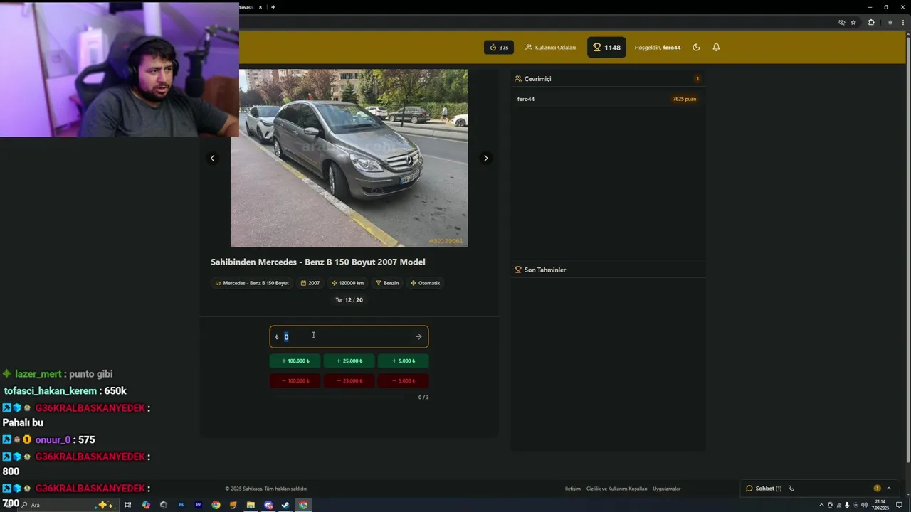911x512 pixels.
Task: Open Windows notification center icon
Action: (899, 505)
